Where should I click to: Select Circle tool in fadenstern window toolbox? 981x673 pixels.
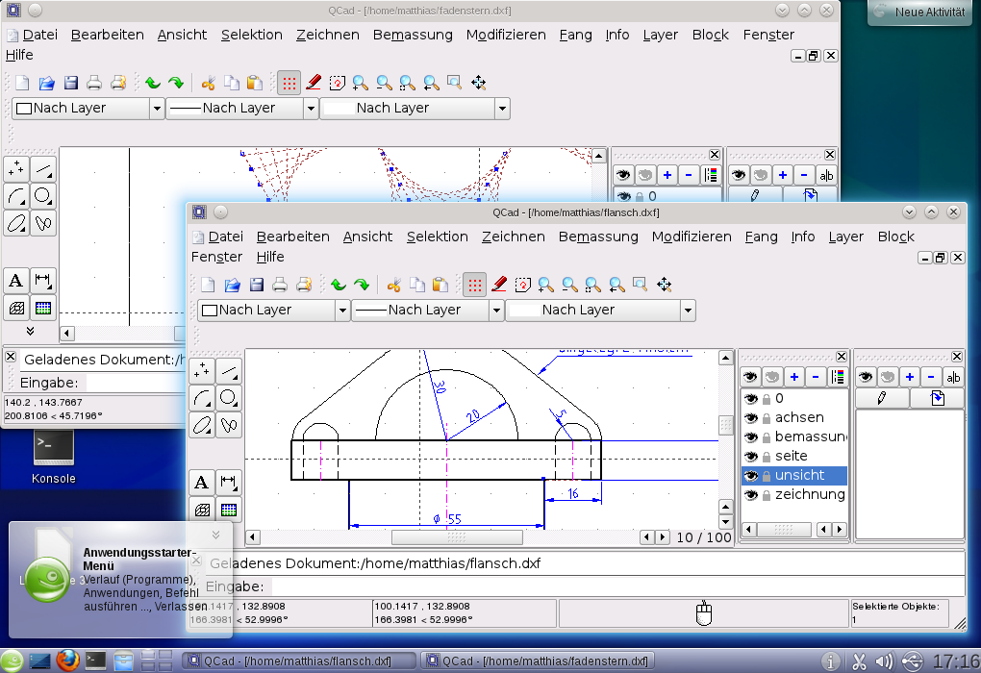click(x=43, y=196)
